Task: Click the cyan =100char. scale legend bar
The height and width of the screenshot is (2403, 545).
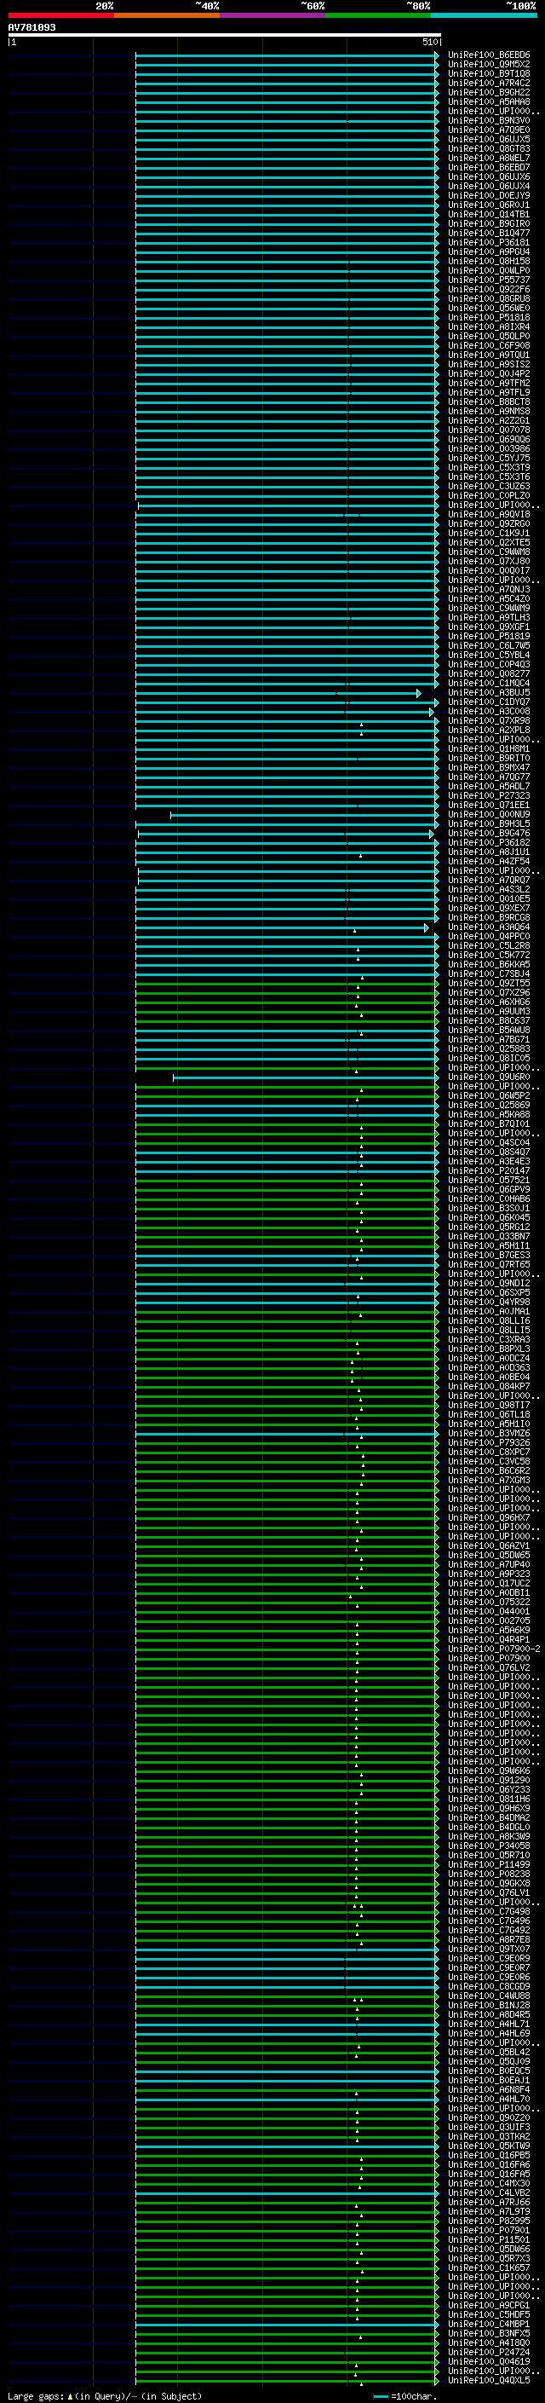Action: click(380, 2396)
